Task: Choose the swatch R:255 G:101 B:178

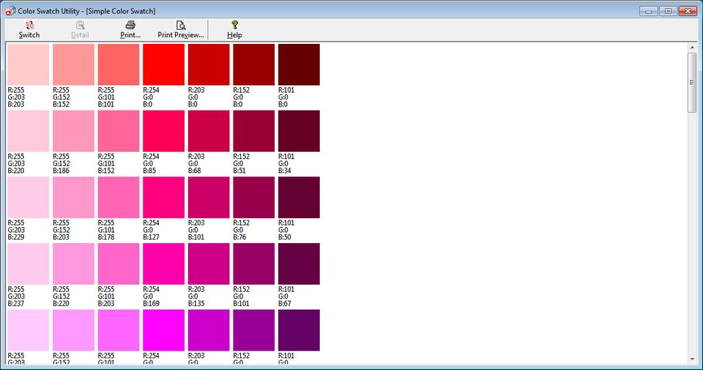Action: click(118, 197)
